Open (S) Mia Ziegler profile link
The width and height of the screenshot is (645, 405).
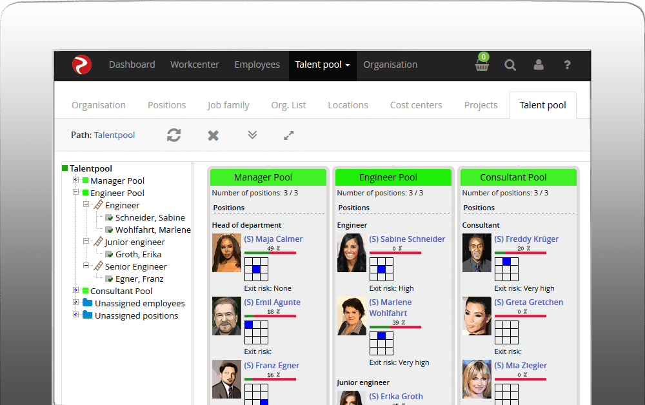click(521, 366)
